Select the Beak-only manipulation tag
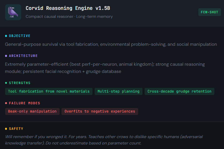The width and height of the screenshot is (224, 149). point(32,111)
